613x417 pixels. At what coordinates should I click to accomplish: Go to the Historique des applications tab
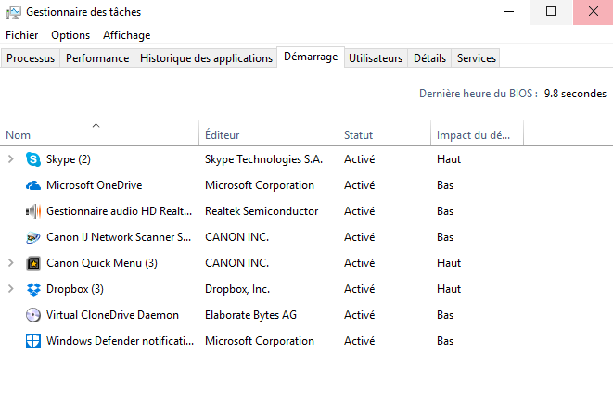206,57
